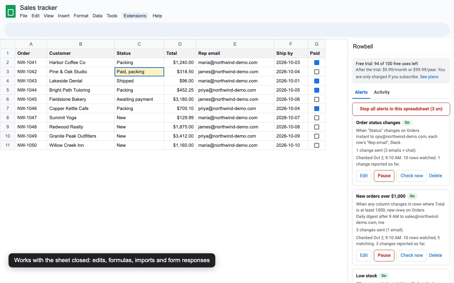Image resolution: width=454 pixels, height=283 pixels.
Task: Run Check now for Order status changes
Action: [x=412, y=176]
